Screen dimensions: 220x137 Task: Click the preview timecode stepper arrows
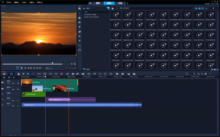point(75,68)
